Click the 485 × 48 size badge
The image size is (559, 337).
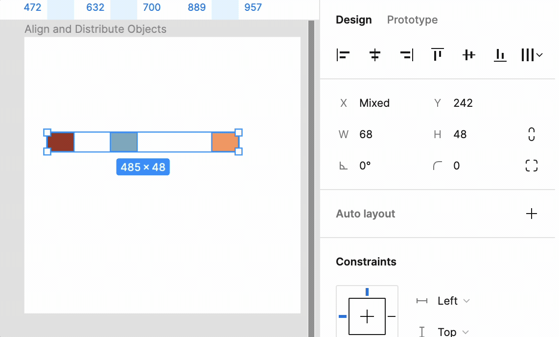click(143, 167)
